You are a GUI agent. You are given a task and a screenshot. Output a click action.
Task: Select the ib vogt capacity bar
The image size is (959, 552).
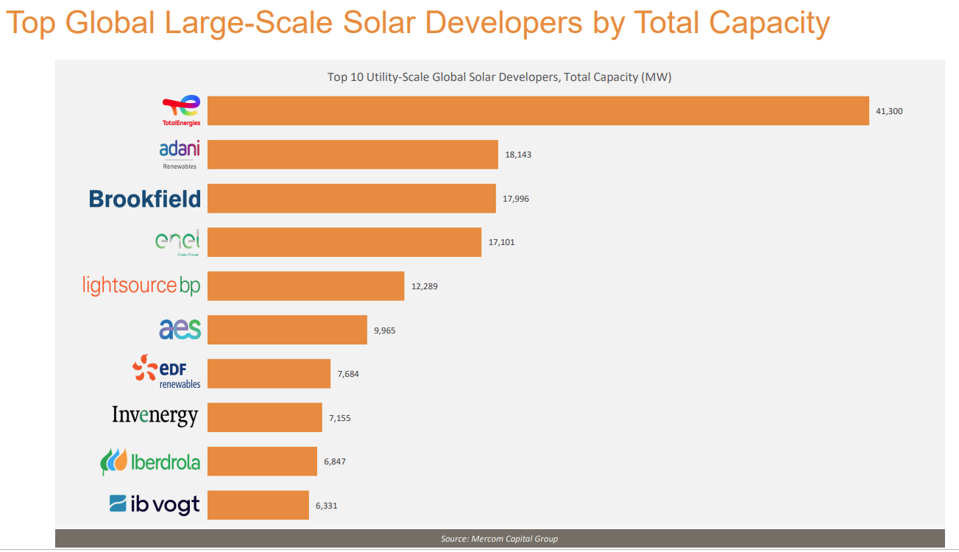pyautogui.click(x=258, y=505)
